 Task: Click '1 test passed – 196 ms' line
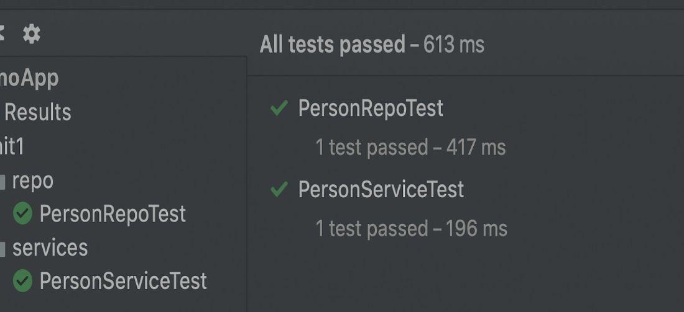[411, 228]
